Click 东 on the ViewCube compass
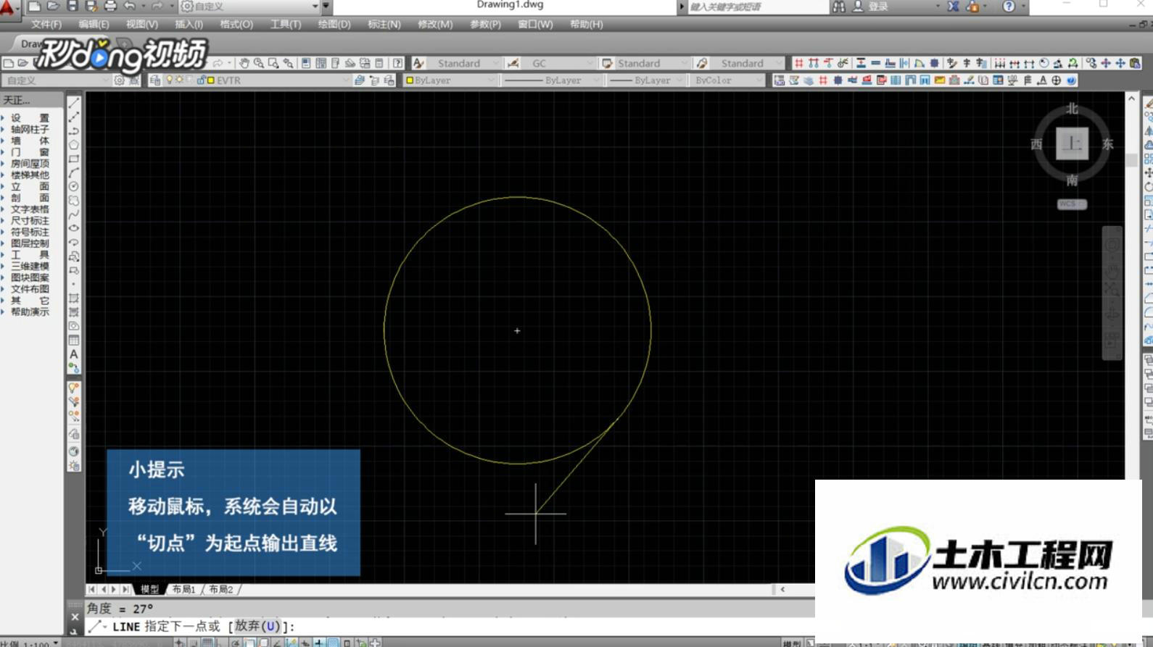Viewport: 1153px width, 647px height. 1107,144
